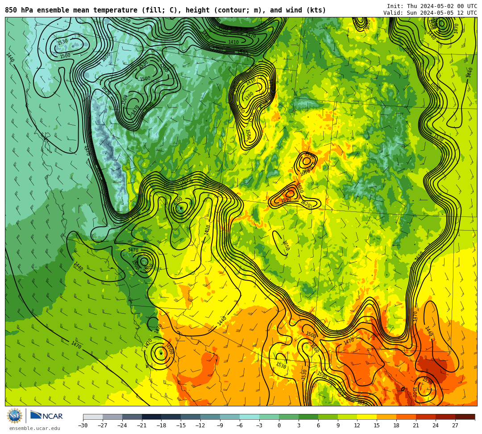This screenshot has height=434, width=482.
Task: Click the 'Init: Thu 2024-05-02 00 UTC' text
Action: [x=432, y=6]
